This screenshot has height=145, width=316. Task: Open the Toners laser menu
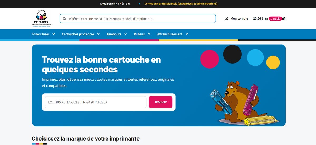point(41,34)
